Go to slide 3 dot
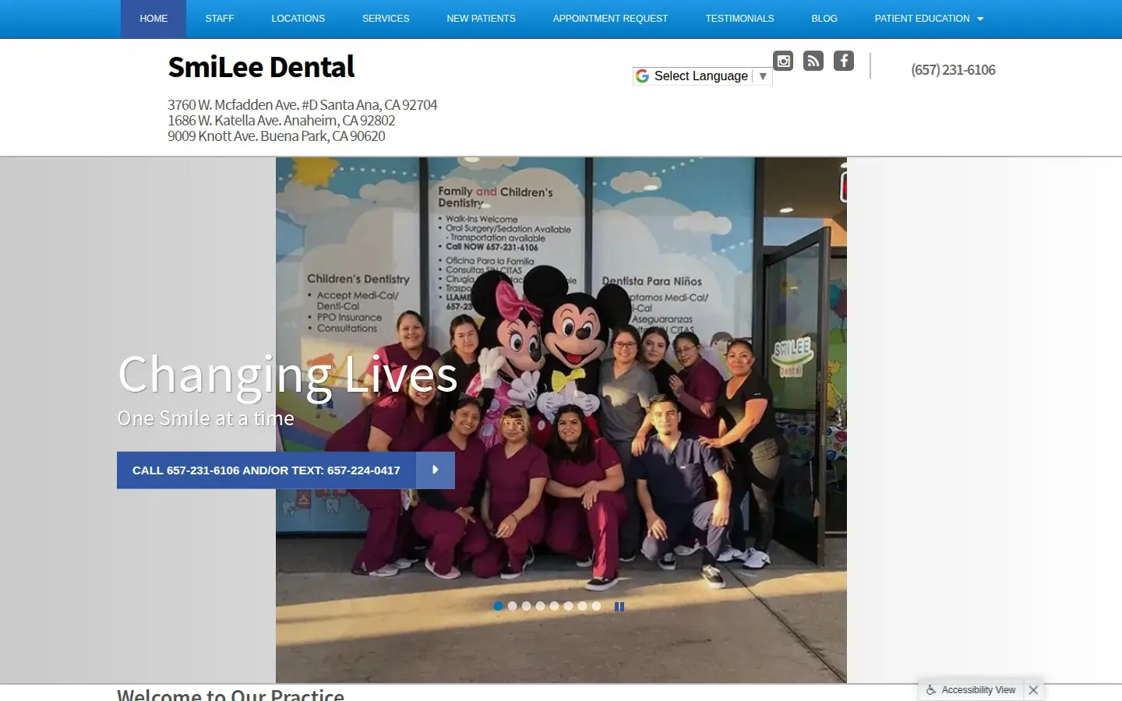The image size is (1122, 701). point(526,606)
